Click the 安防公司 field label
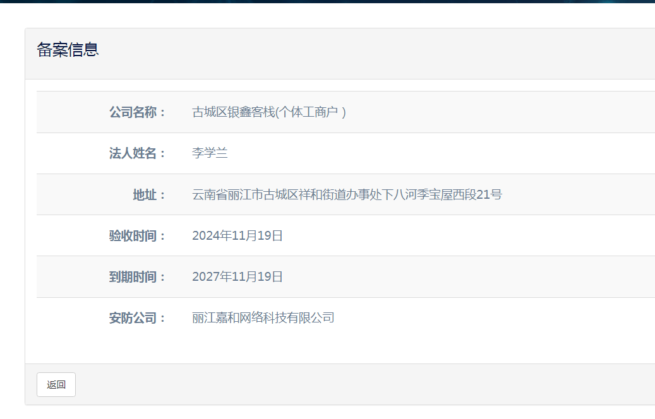 [136, 318]
